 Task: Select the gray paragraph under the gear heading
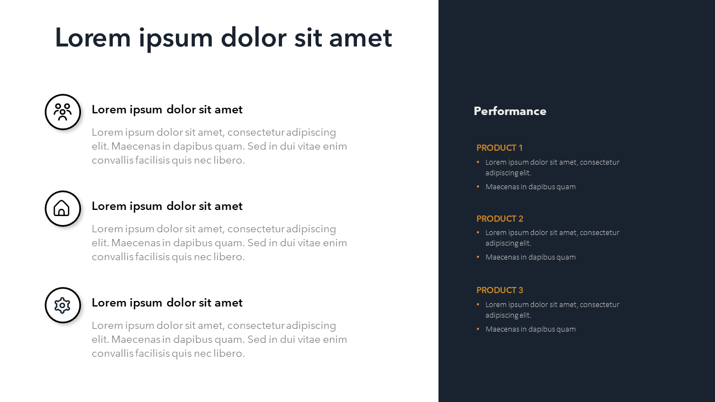[220, 339]
